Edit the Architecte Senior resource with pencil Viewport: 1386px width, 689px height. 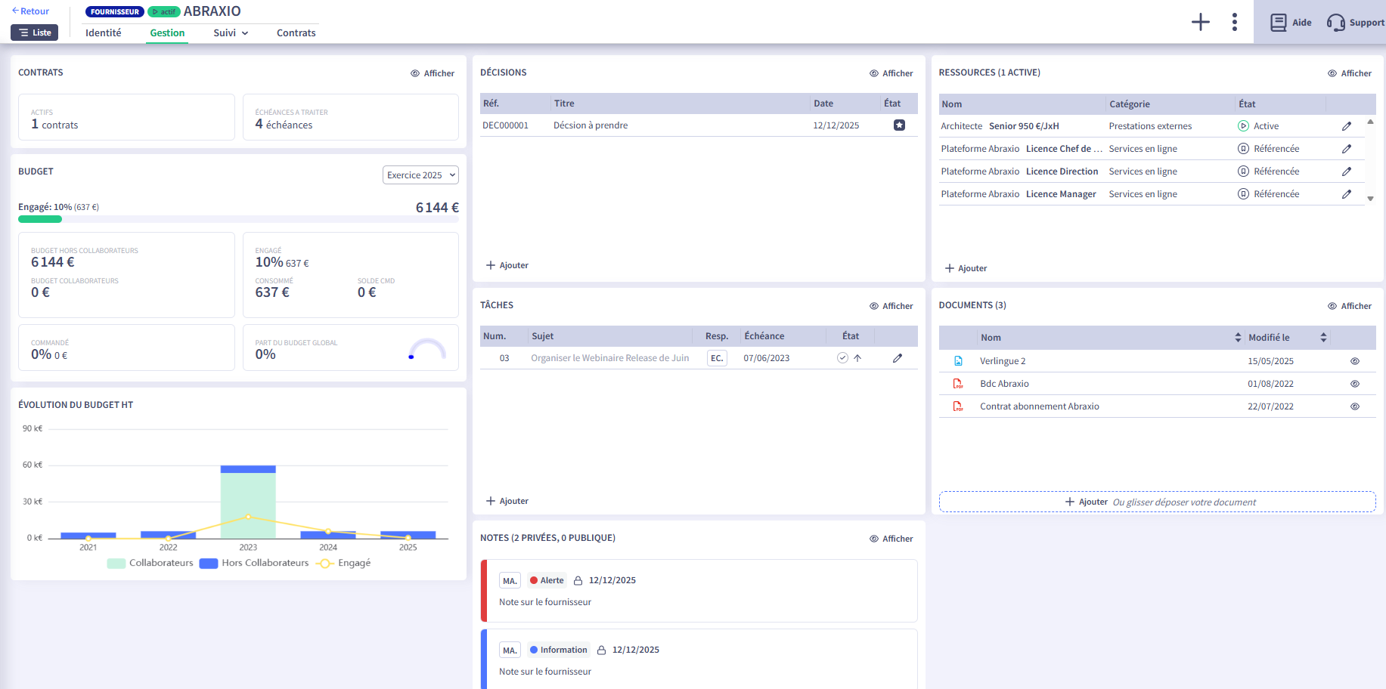point(1346,126)
